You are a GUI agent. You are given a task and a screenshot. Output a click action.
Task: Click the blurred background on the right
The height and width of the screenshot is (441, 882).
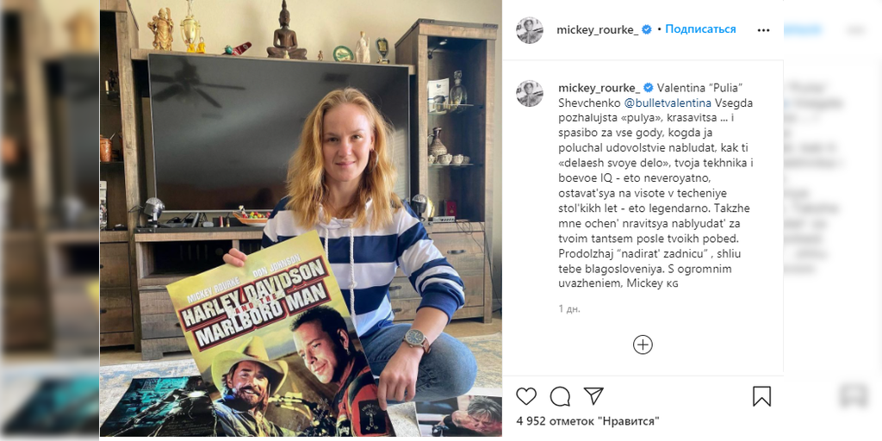(833, 220)
